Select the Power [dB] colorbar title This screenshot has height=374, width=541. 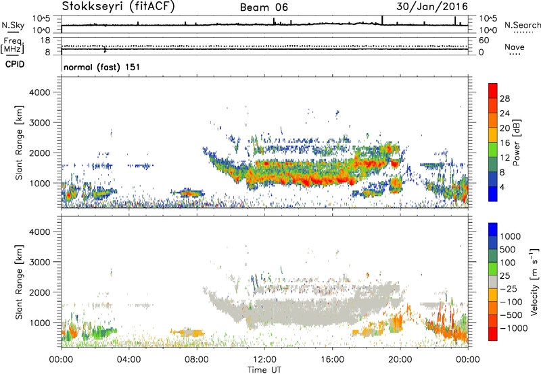click(516, 142)
